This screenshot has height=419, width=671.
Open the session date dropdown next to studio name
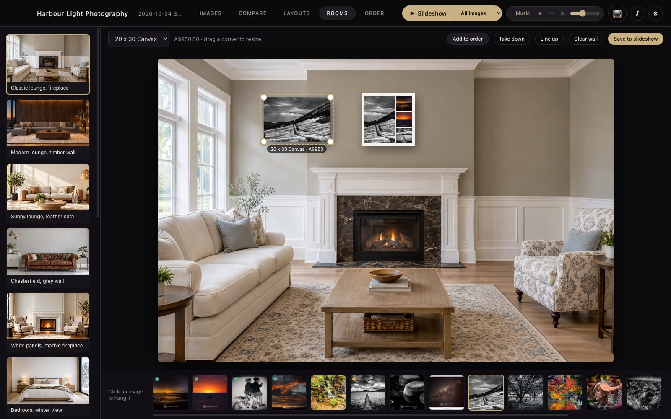160,13
